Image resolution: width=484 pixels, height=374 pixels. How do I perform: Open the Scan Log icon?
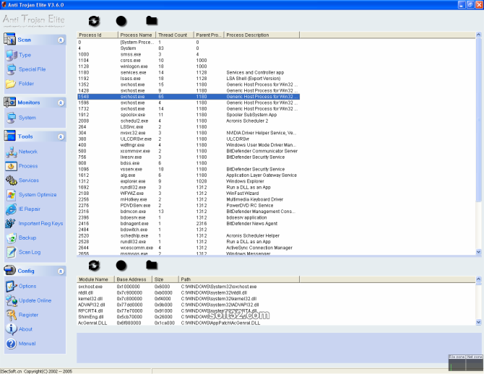point(12,252)
